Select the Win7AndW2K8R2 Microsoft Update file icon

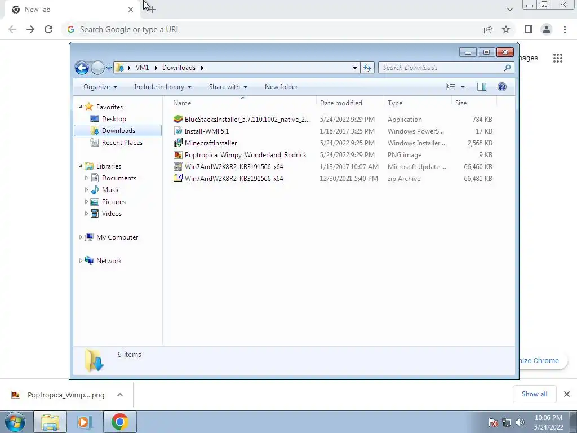pos(178,167)
